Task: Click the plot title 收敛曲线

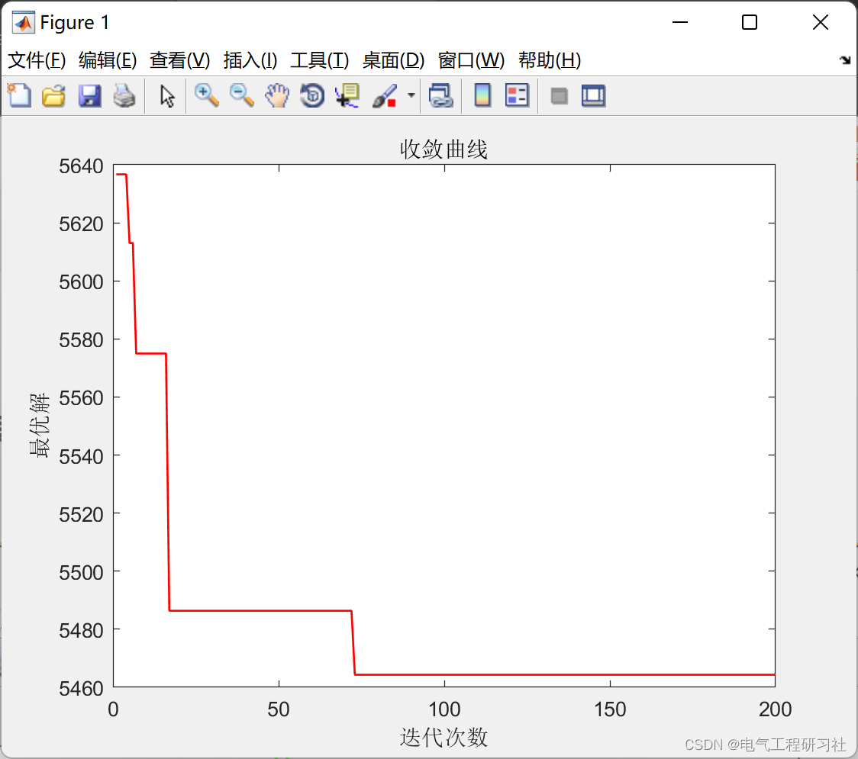Action: pos(444,149)
